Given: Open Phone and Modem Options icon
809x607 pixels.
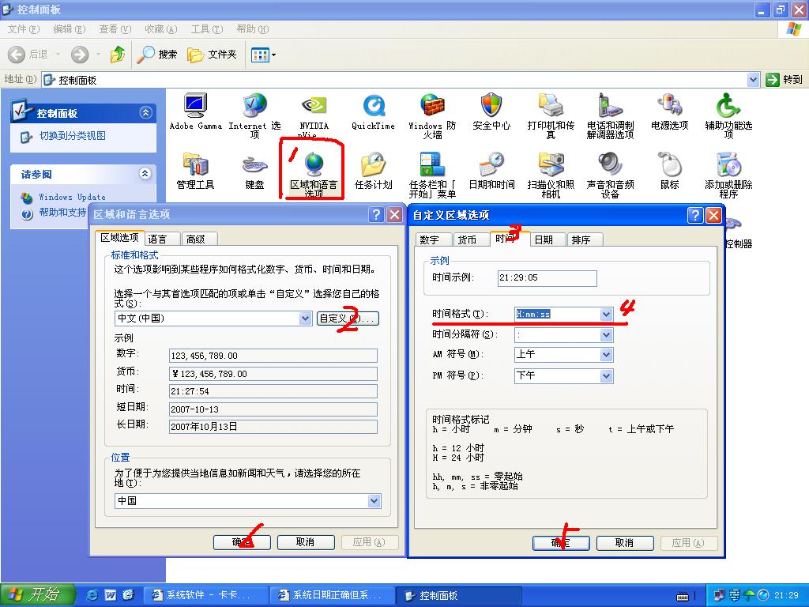Looking at the screenshot, I should [x=610, y=105].
